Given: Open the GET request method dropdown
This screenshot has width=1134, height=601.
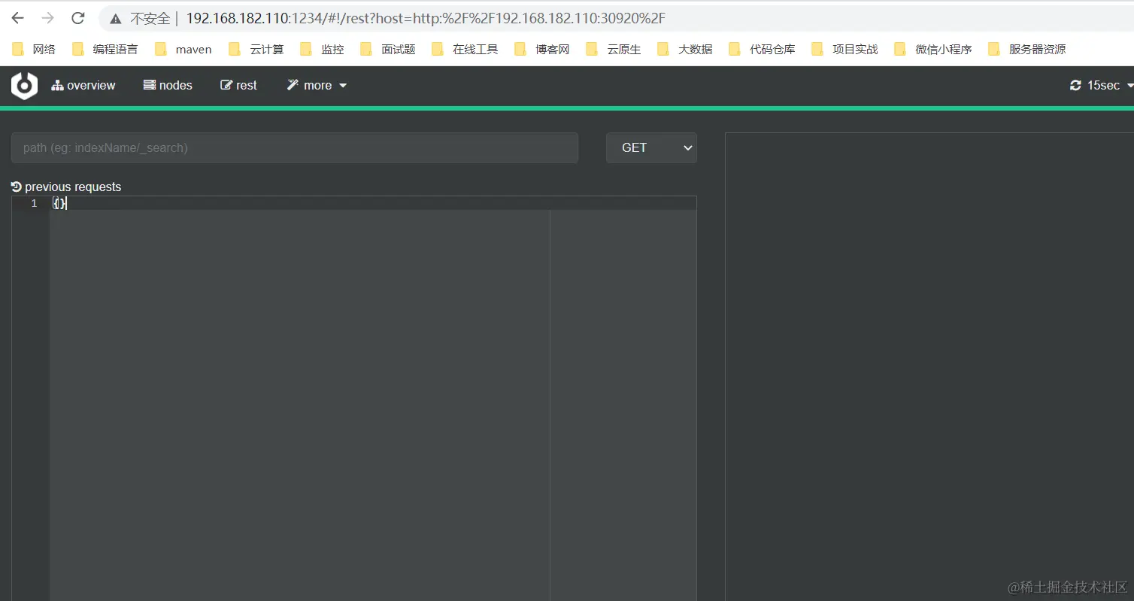Looking at the screenshot, I should click(651, 147).
